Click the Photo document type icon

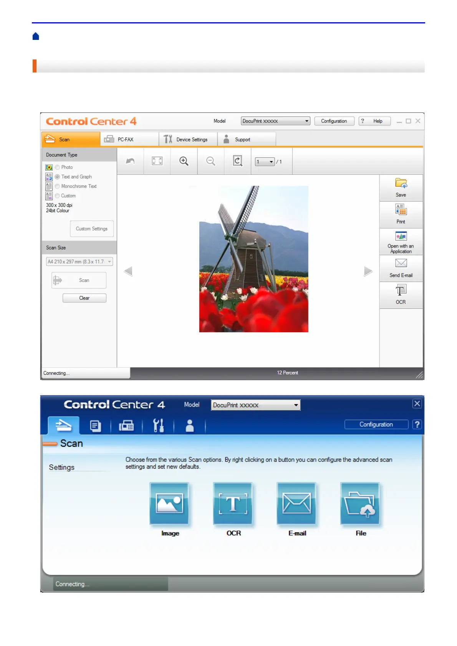tap(49, 167)
